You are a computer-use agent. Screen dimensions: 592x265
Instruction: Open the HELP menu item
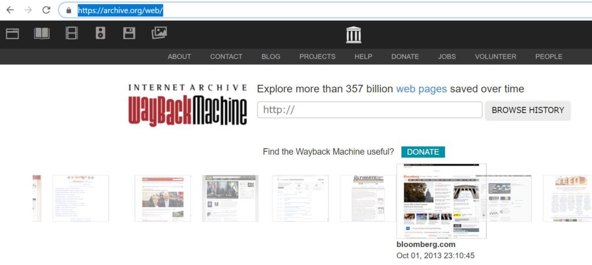coord(363,57)
